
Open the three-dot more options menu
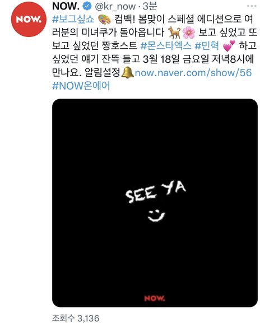[252, 6]
